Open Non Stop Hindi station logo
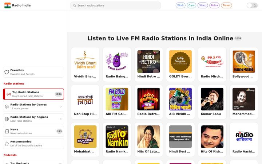This screenshot has height=164, width=262. (x=85, y=99)
